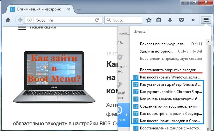Open the hamburger menu button
The width and height of the screenshot is (214, 131).
coord(206,20)
